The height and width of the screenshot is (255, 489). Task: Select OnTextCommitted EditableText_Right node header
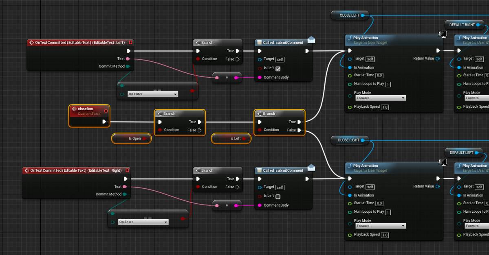coord(76,170)
